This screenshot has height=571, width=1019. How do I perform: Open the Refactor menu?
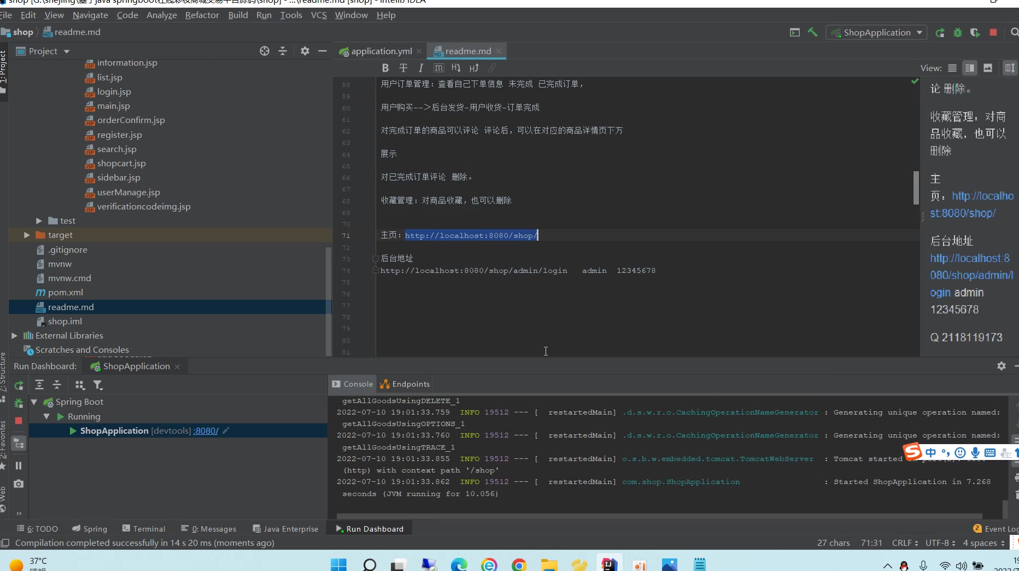point(202,15)
